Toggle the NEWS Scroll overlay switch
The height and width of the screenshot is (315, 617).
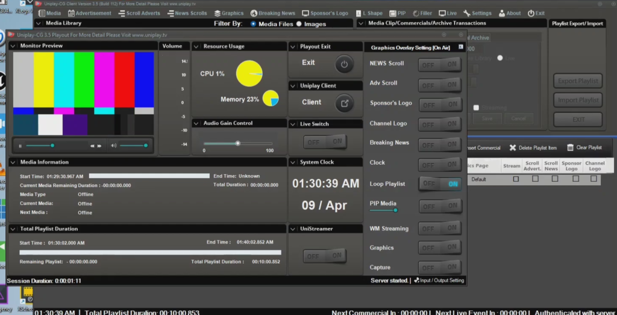point(440,65)
